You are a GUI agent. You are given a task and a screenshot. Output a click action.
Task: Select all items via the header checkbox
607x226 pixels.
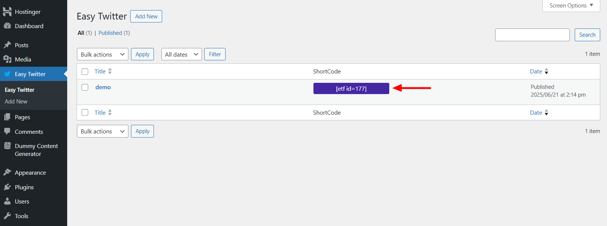tap(84, 71)
